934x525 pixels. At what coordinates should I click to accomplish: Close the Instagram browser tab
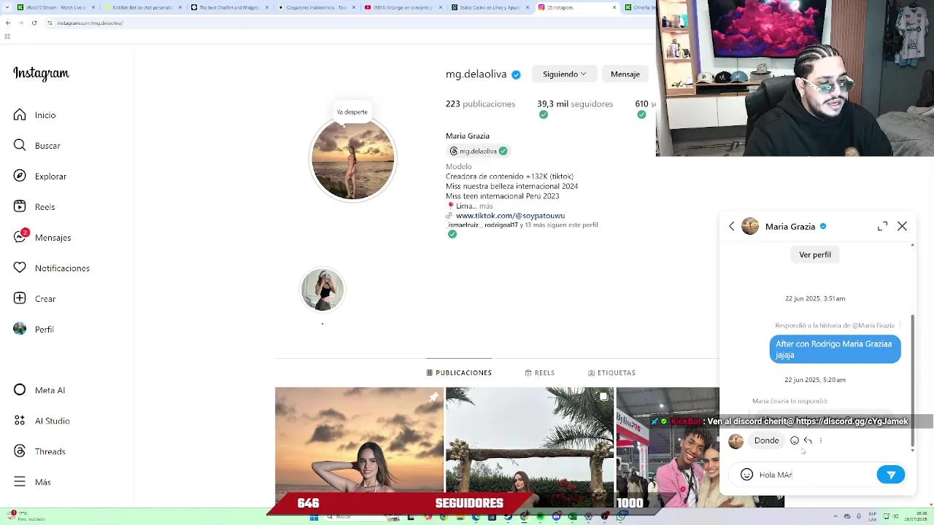click(614, 7)
